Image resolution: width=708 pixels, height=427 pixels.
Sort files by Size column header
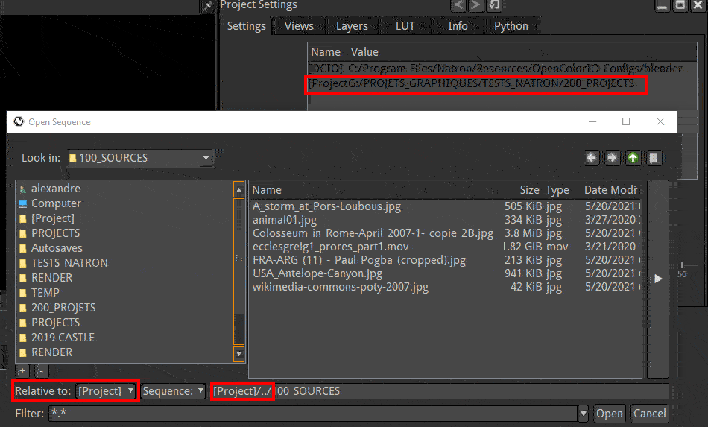(529, 190)
